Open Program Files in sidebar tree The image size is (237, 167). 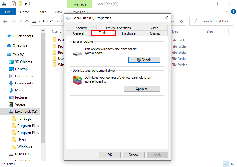tap(28, 126)
